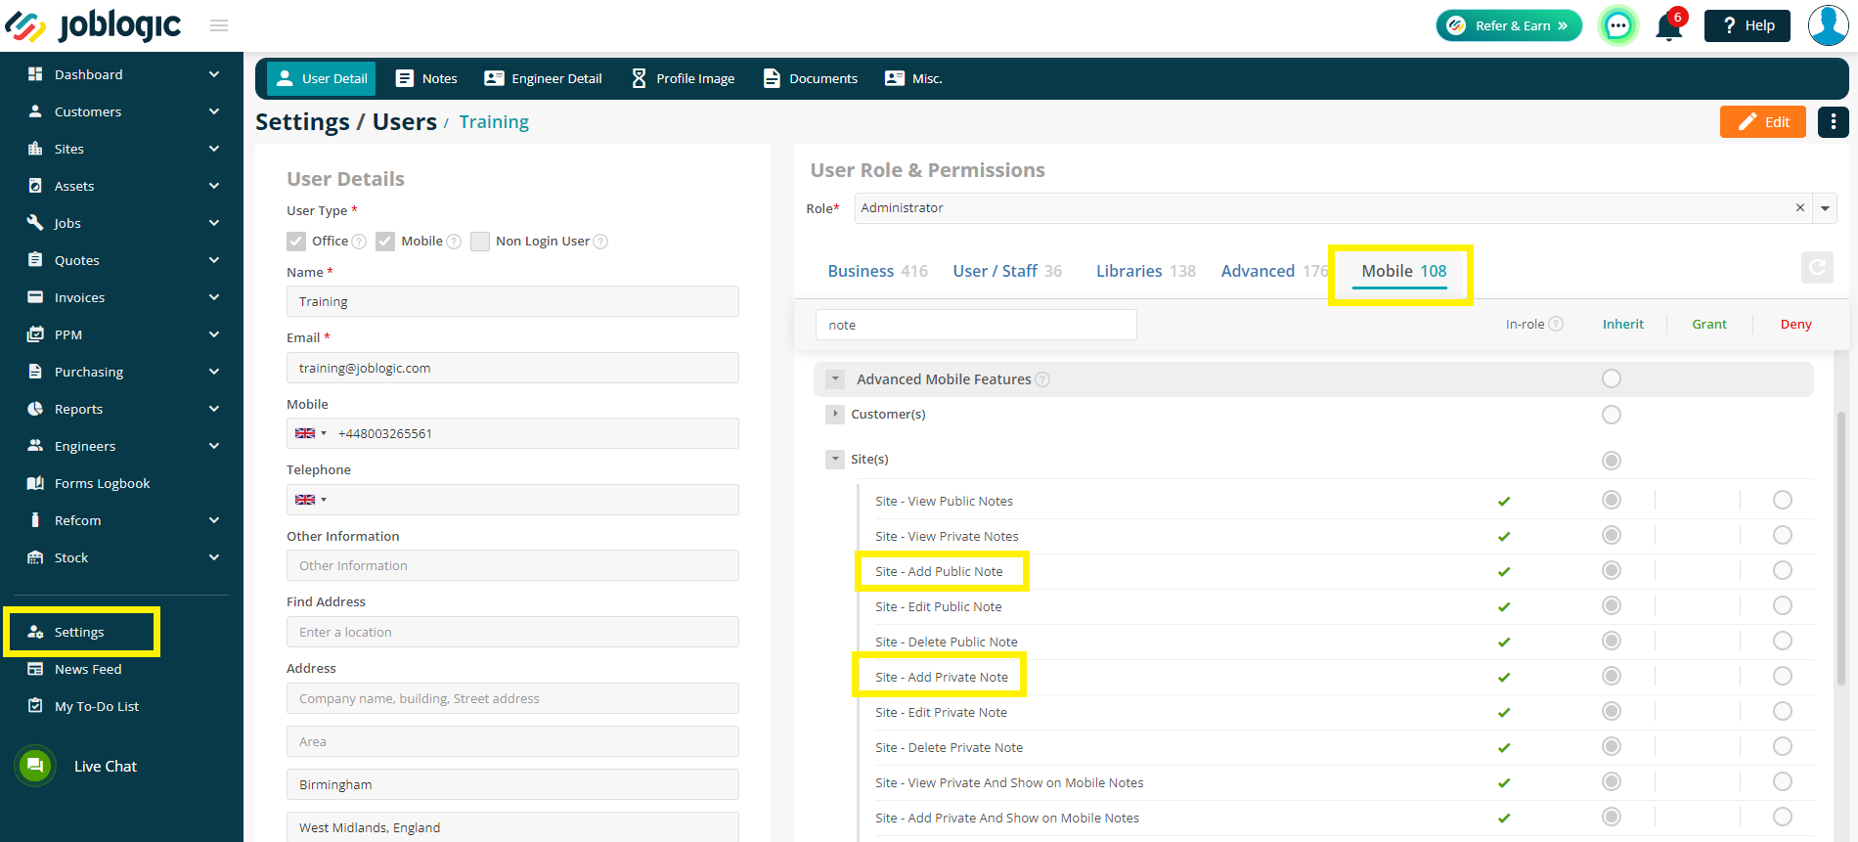Viewport: 1858px width, 842px height.
Task: Select Inherit for Site - Add Public Note
Action: click(x=1612, y=571)
